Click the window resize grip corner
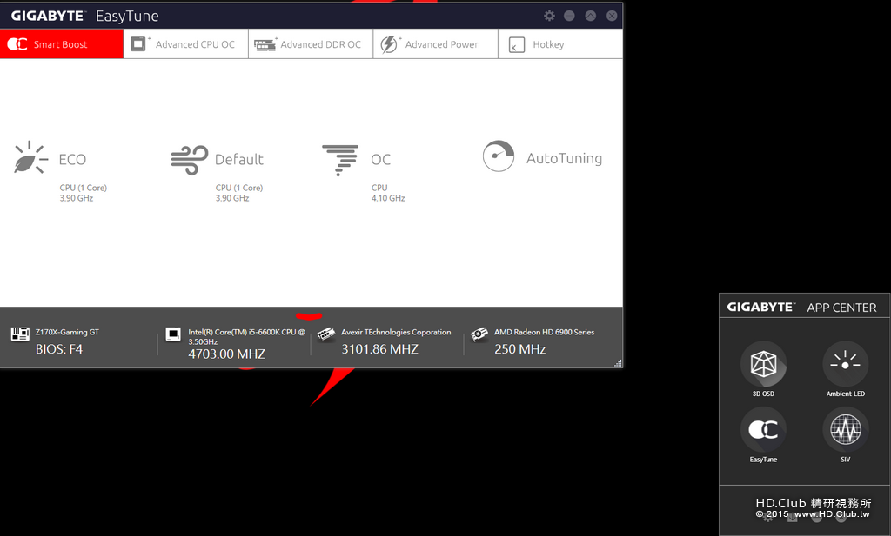Screen dimensions: 891x536 coord(618,363)
